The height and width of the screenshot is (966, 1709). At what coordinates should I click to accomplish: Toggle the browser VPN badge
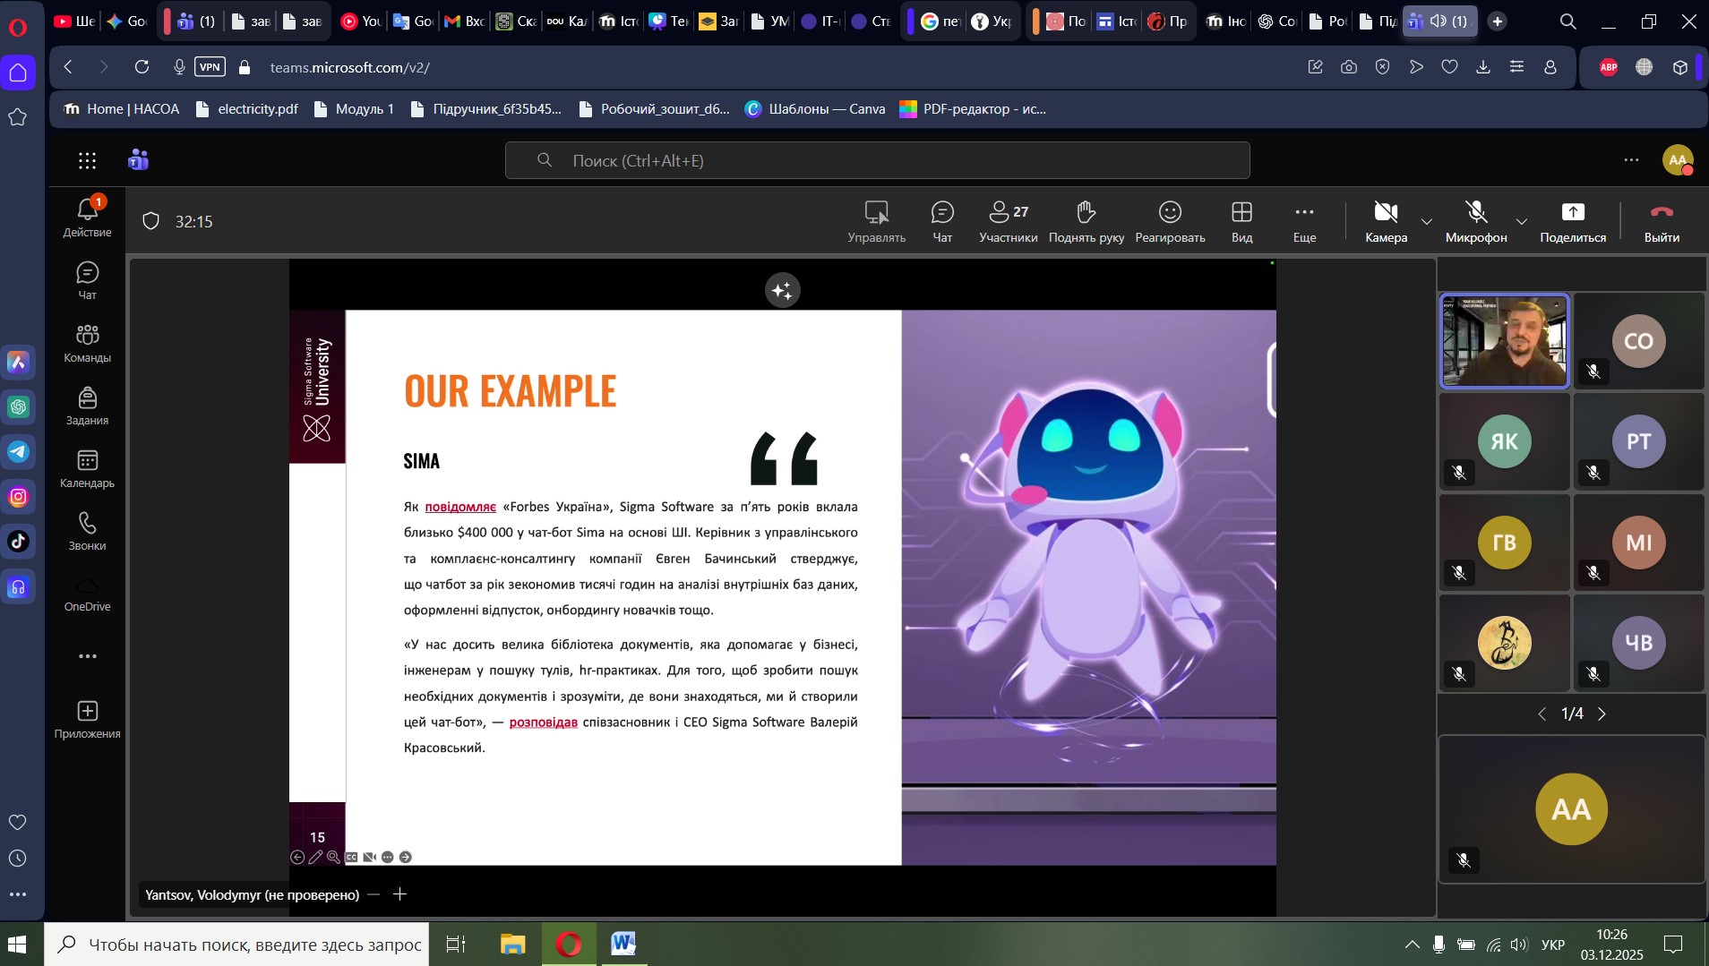coord(210,67)
